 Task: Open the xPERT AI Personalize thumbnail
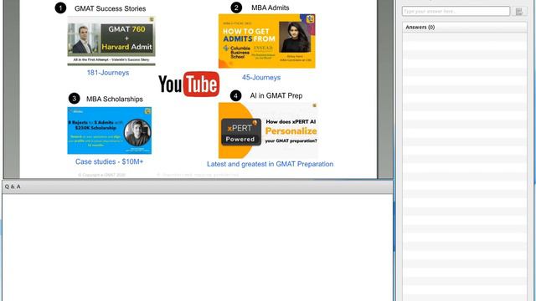coord(268,130)
